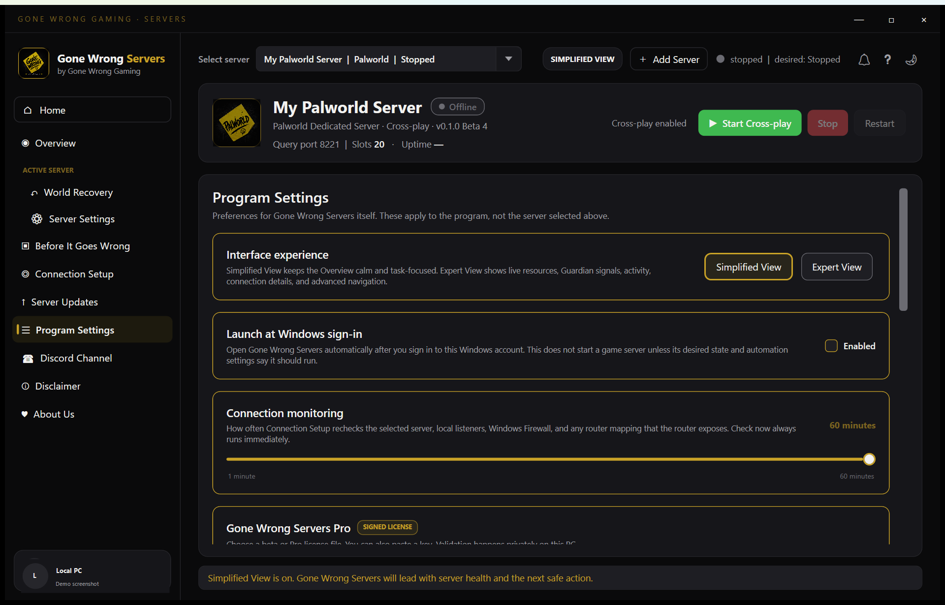Click the Before It Goes Wrong icon

click(26, 246)
